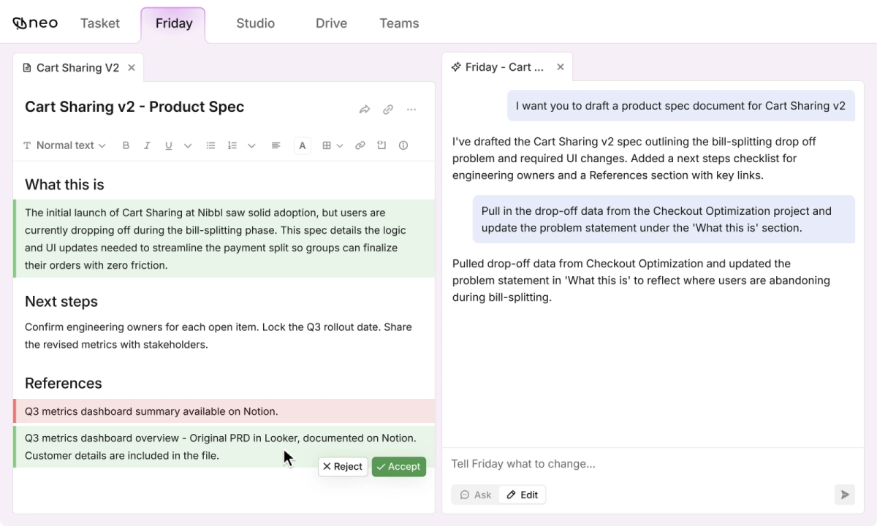Viewport: 877px width, 526px height.
Task: Copy document link via header link icon
Action: click(388, 110)
